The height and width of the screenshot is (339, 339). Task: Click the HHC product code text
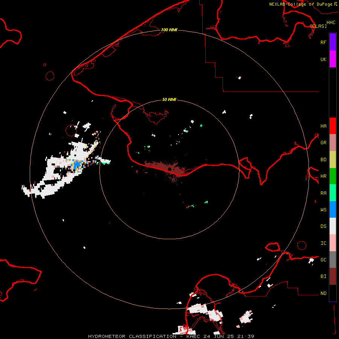(331, 23)
